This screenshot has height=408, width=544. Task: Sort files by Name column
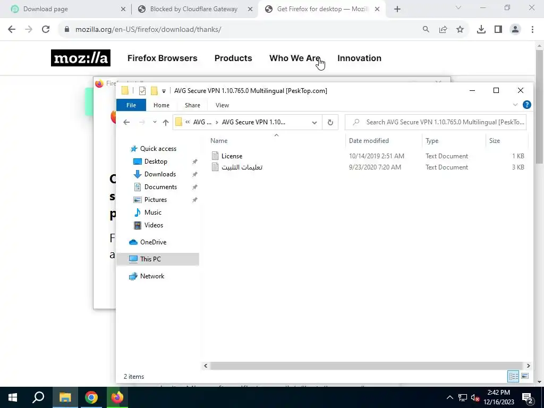219,140
